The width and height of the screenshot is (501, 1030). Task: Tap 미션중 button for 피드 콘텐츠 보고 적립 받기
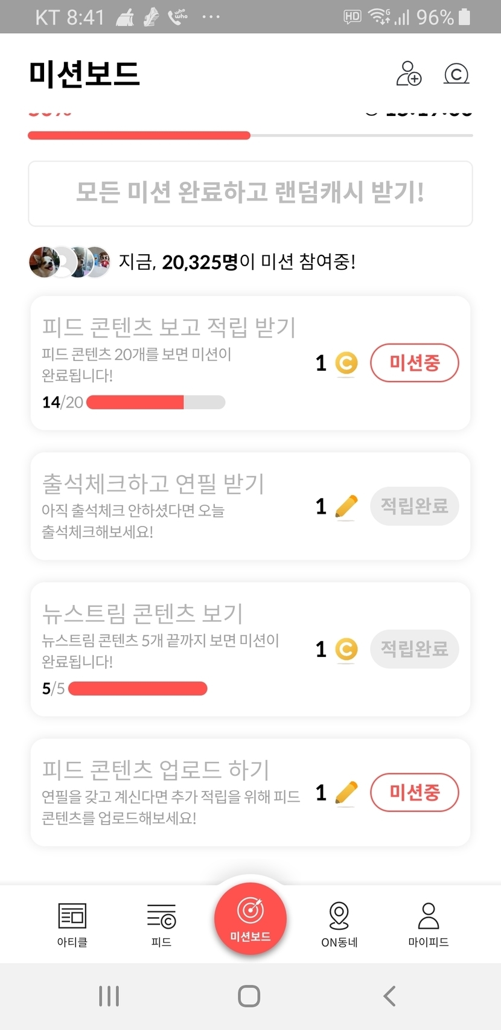[x=414, y=363]
